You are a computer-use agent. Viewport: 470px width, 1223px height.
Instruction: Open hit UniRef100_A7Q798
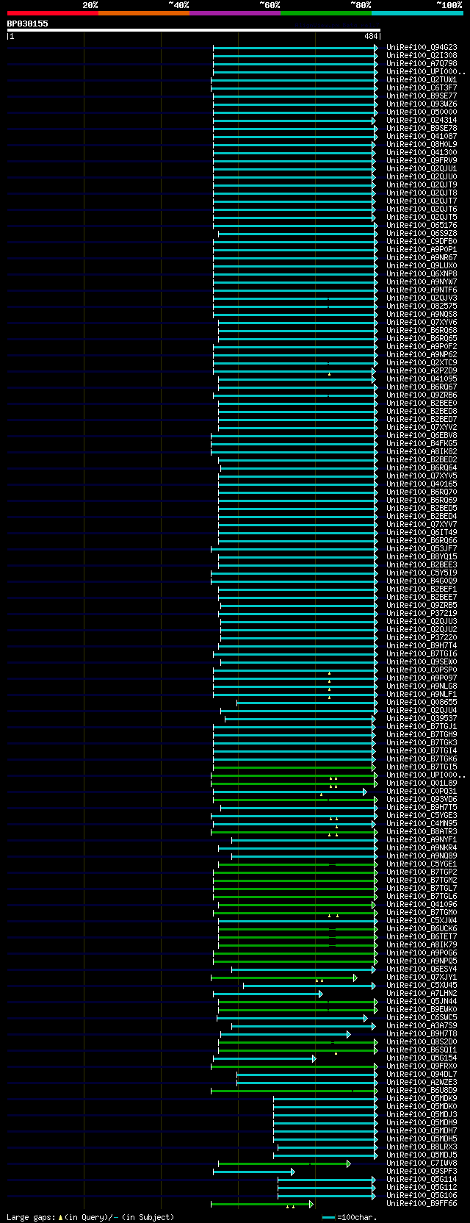[422, 63]
